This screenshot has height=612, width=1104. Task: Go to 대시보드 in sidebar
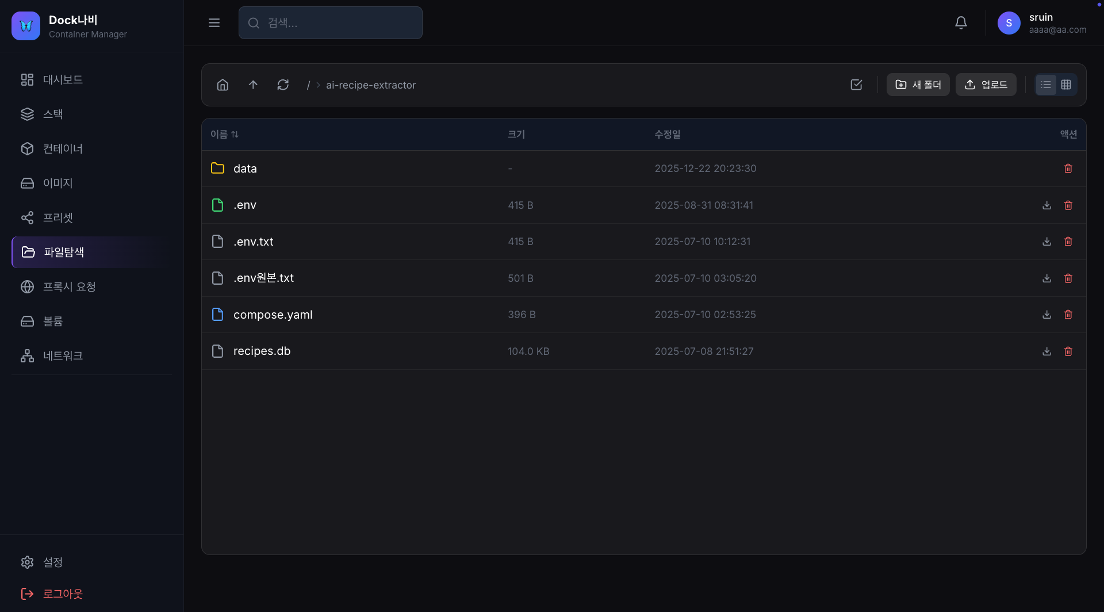(63, 80)
